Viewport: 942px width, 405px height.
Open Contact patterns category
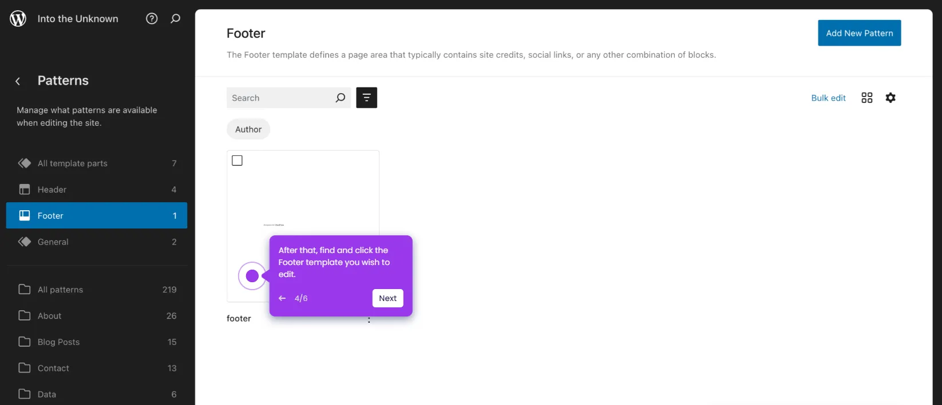pyautogui.click(x=97, y=368)
